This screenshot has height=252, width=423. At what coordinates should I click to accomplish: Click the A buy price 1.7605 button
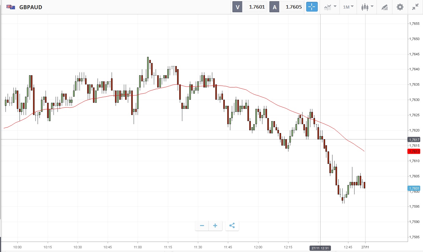[287, 7]
